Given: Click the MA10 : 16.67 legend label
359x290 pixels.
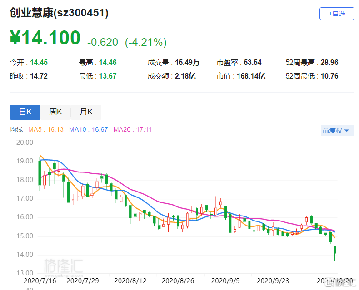Looking at the screenshot, I should (88, 129).
